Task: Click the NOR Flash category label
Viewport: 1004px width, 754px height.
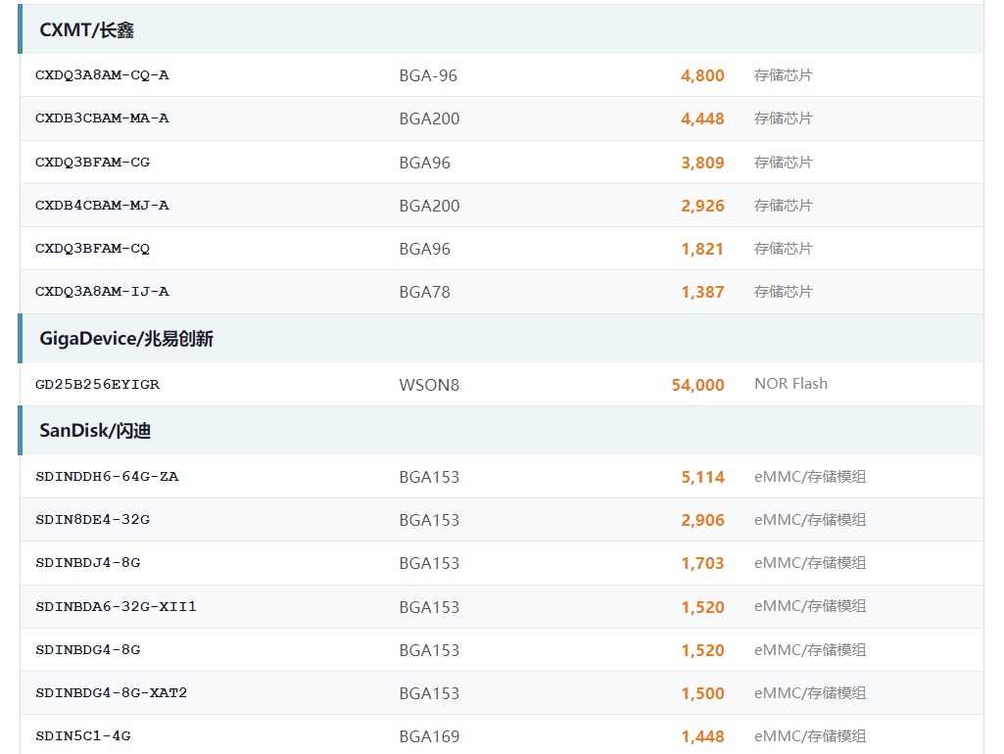Action: pyautogui.click(x=790, y=384)
